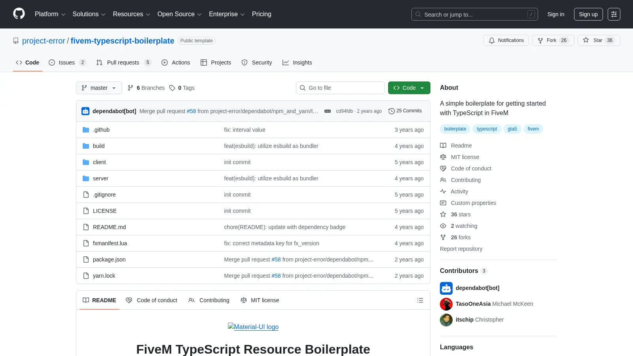Select the Code of conduct README tab
This screenshot has width=633, height=356.
point(152,300)
